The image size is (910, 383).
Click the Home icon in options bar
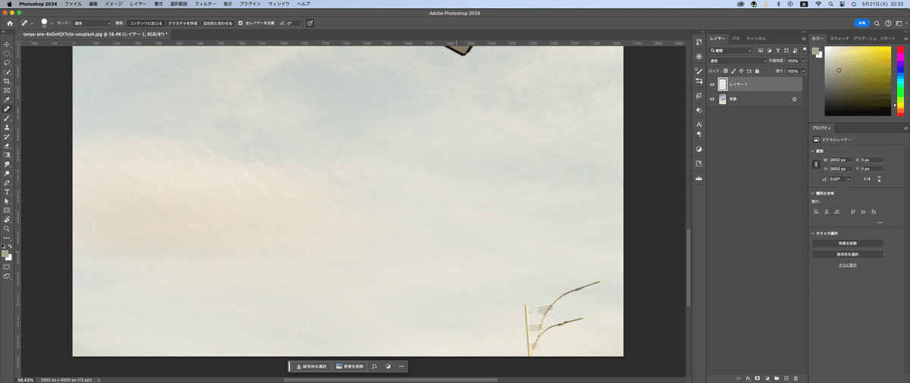pyautogui.click(x=10, y=23)
